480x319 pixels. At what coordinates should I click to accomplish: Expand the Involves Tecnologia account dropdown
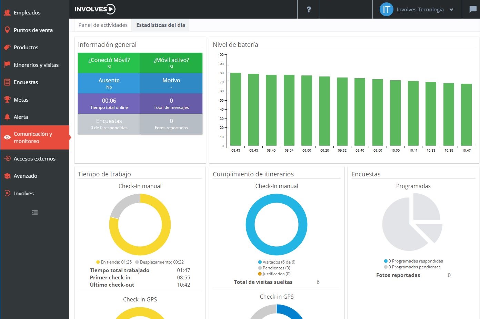[x=451, y=10]
